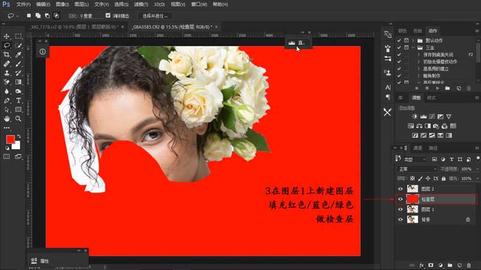481x270 pixels.
Task: Click the delete layer trash icon
Action: point(468,264)
